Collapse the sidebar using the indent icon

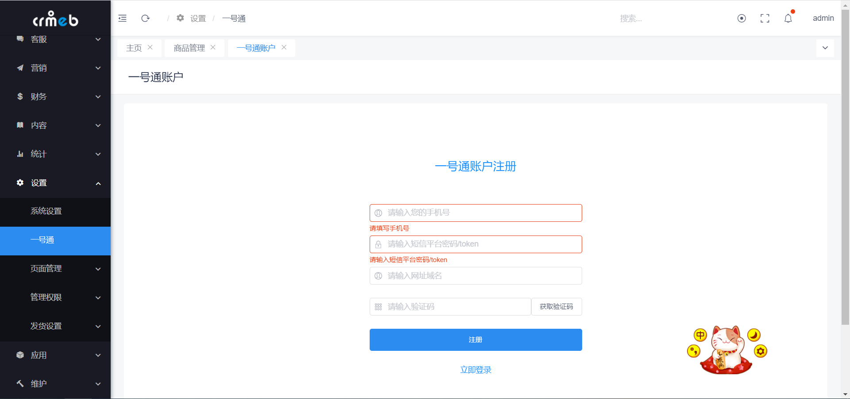coord(122,18)
